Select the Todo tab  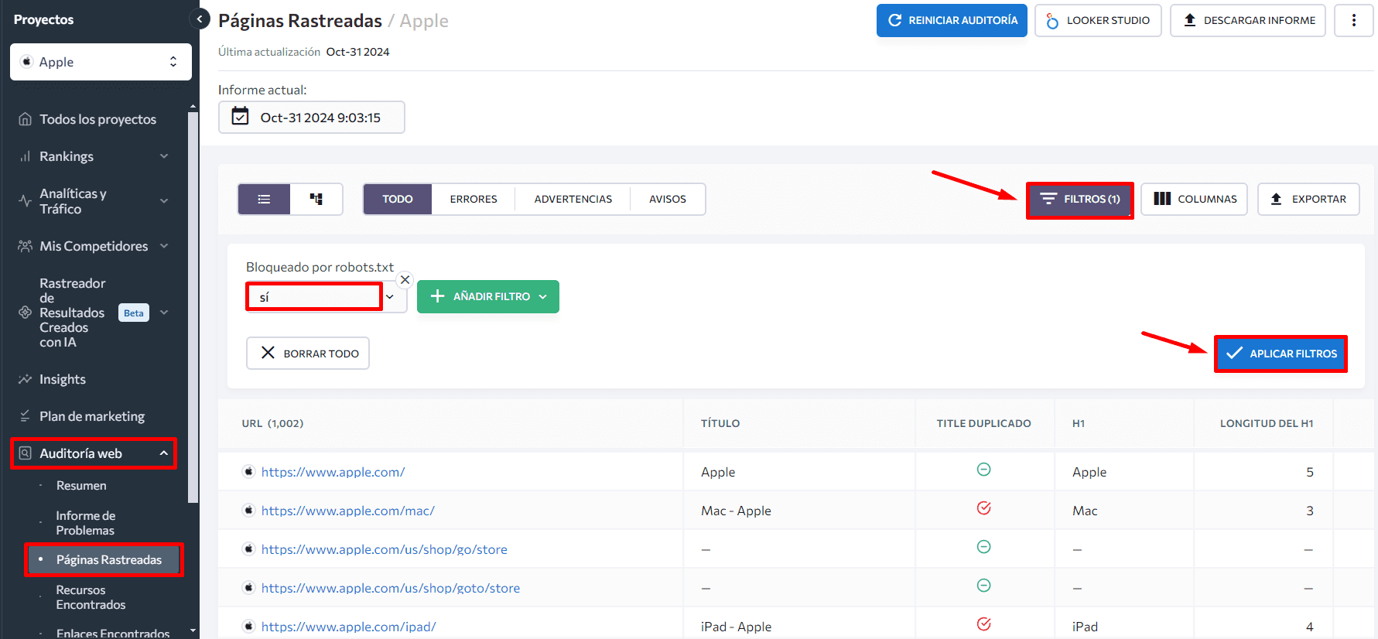click(x=398, y=199)
